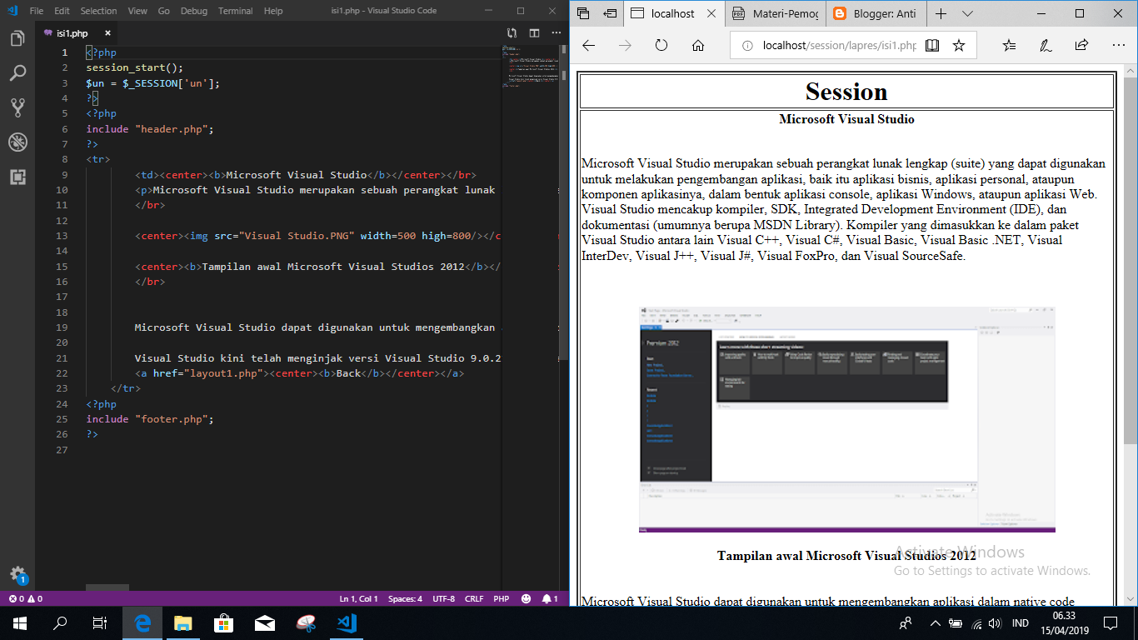1138x640 pixels.
Task: Go back in Edge browser
Action: click(x=589, y=45)
